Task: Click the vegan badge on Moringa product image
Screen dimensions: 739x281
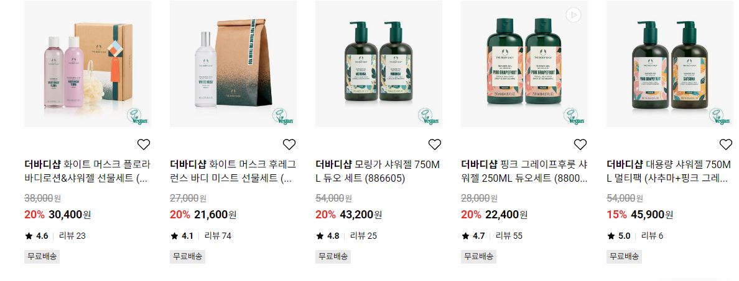Action: point(429,117)
